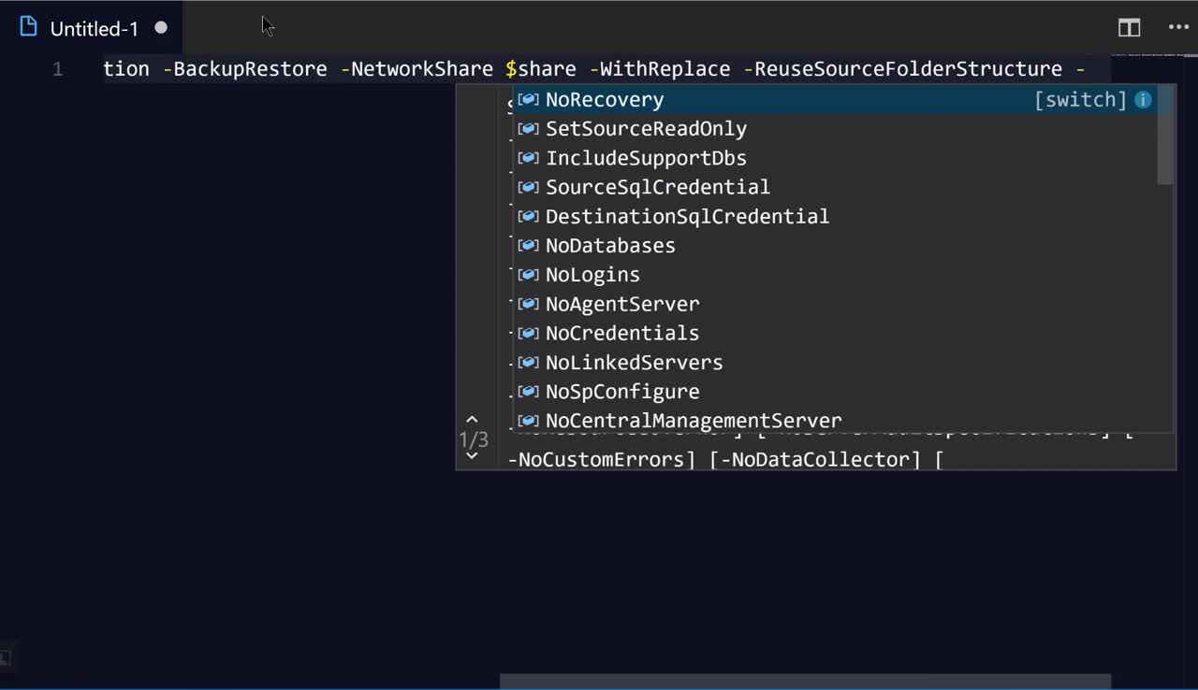Click the unsaved dot on the Untitled-1 tab
Viewport: 1198px width, 690px height.
coord(161,28)
